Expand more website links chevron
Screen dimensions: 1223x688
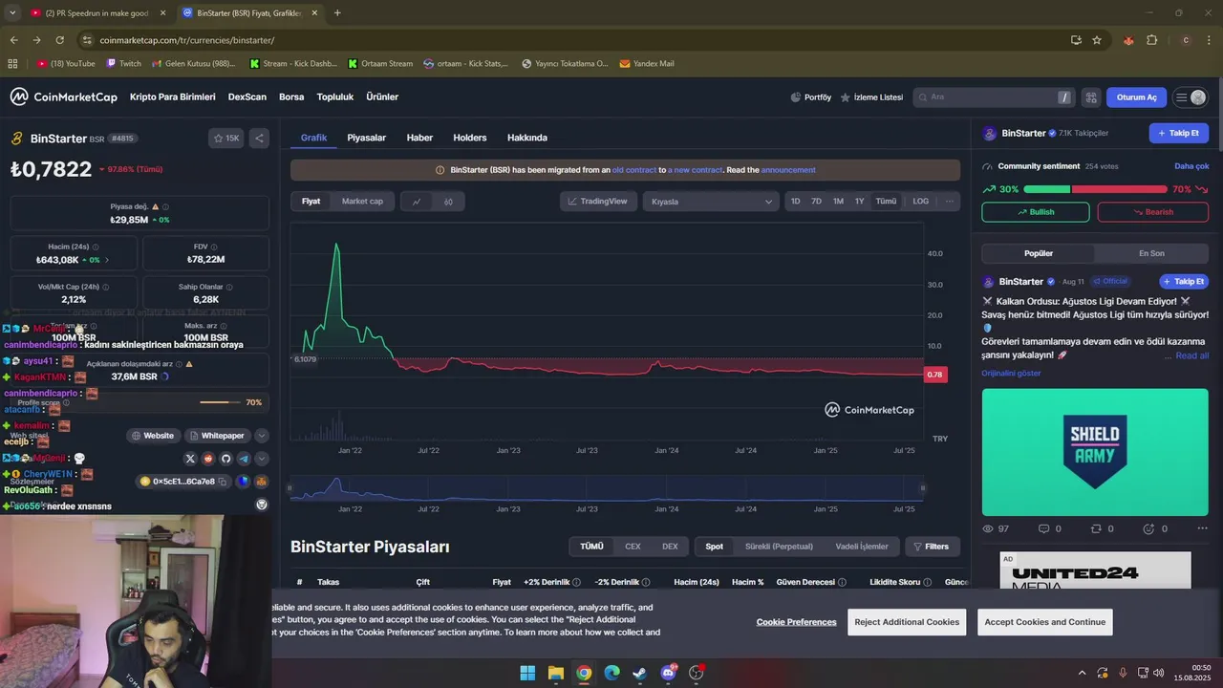pos(261,436)
